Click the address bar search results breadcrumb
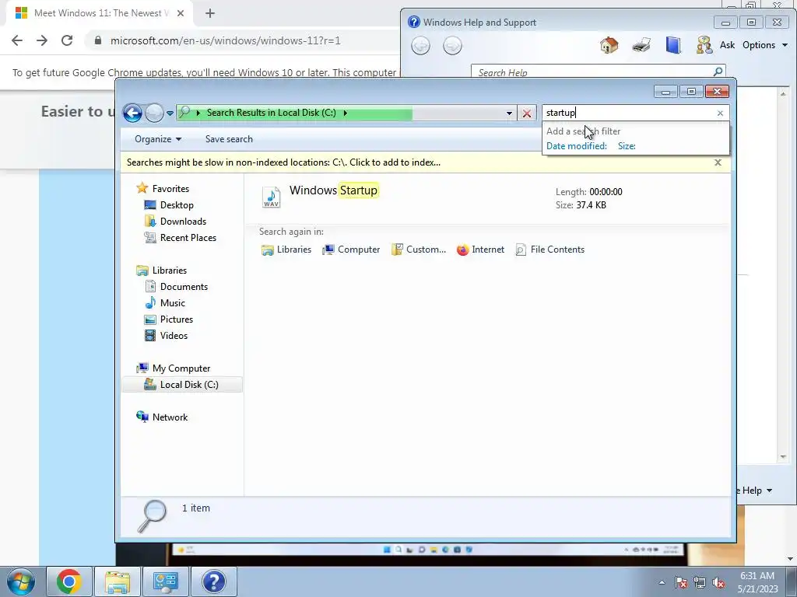The width and height of the screenshot is (797, 597). pos(271,113)
